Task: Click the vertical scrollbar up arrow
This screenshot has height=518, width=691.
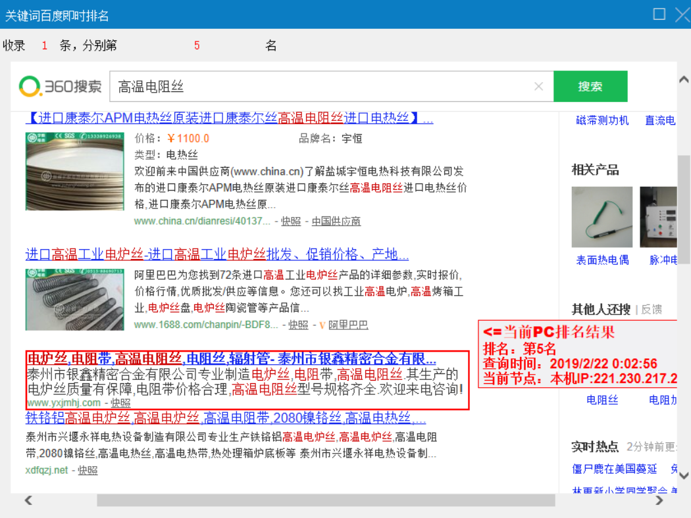Action: point(684,80)
